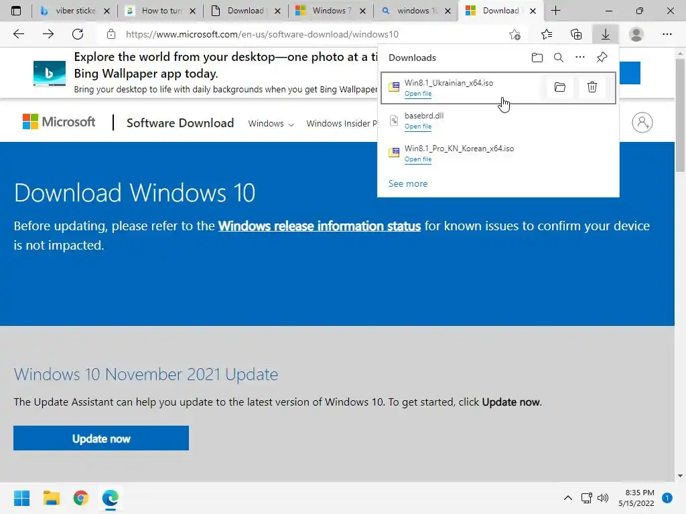Click the Microsoft account sign-in icon
This screenshot has width=686, height=514.
[642, 122]
